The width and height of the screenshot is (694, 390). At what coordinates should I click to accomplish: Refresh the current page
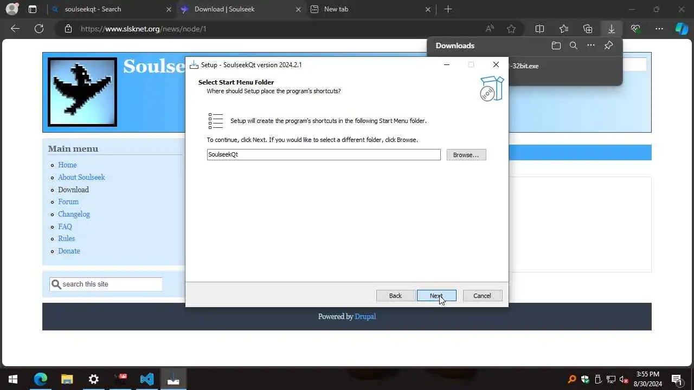pyautogui.click(x=39, y=29)
